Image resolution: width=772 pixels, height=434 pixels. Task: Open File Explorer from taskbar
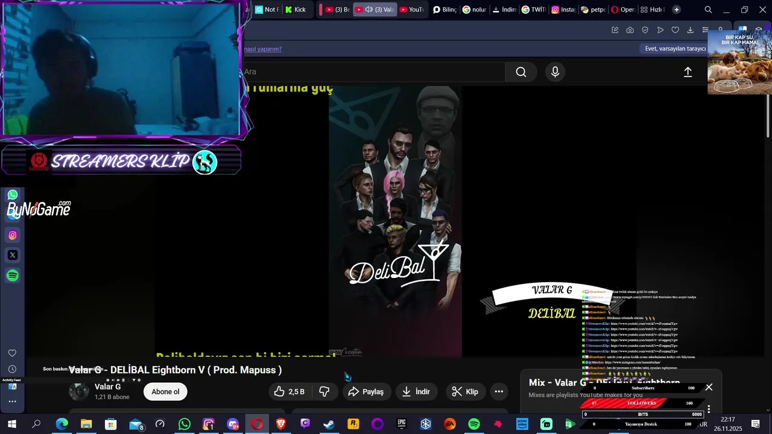86,424
